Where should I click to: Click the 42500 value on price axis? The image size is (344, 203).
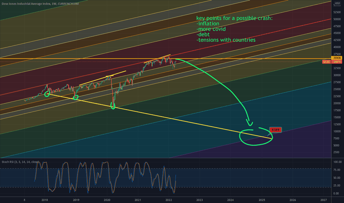337,40
